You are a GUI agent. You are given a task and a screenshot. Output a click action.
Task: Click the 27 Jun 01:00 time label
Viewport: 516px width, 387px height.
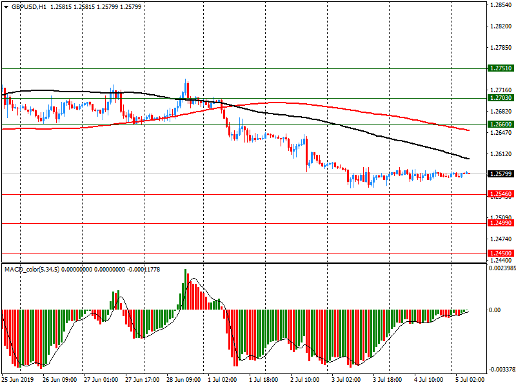click(x=101, y=379)
